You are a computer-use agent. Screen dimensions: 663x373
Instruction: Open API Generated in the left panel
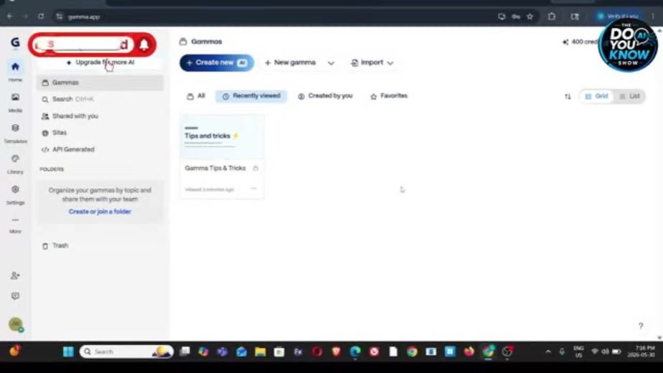(100, 149)
